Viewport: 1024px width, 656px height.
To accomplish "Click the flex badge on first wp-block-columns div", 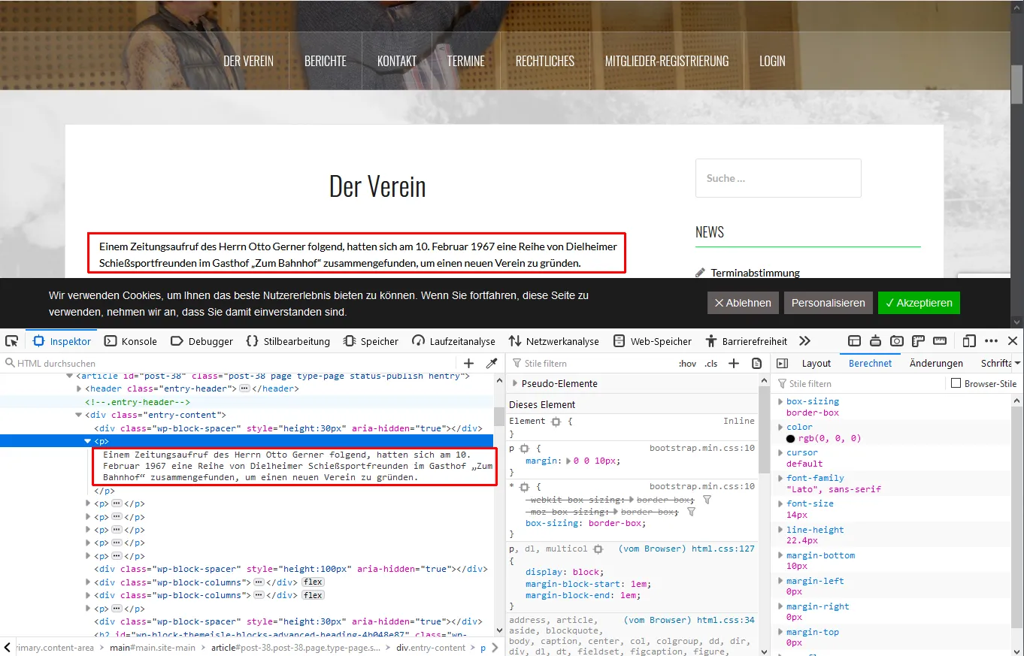I will (x=313, y=582).
